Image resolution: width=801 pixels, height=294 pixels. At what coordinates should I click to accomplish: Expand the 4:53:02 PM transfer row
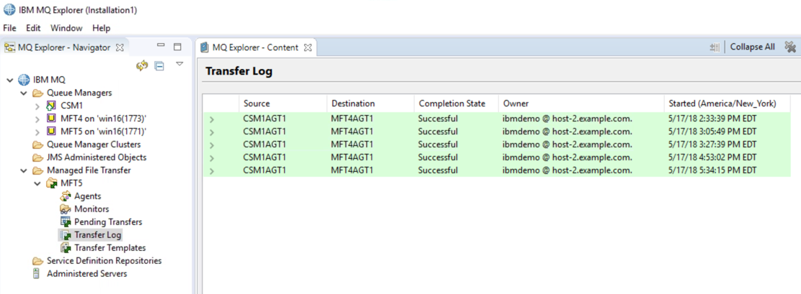pos(211,158)
